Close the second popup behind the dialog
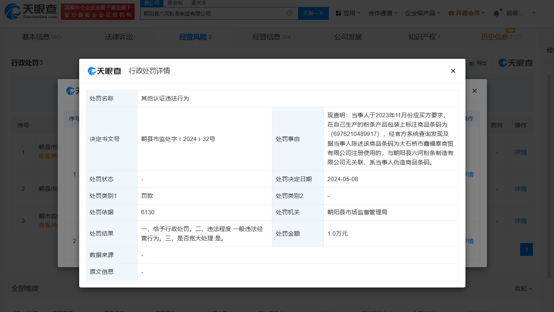 pos(474,91)
